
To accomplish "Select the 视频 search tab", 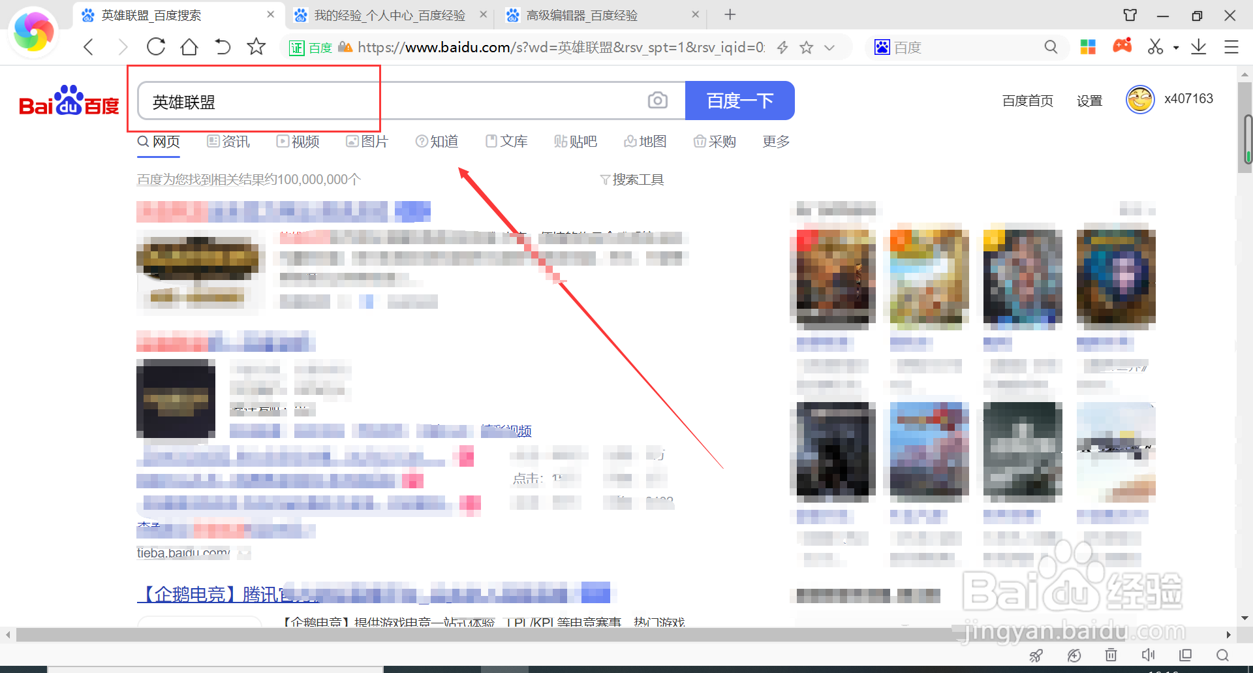I will tap(298, 142).
